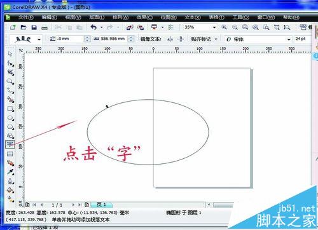Select the Fill bucket tool
This screenshot has height=230, width=318.
tap(10, 190)
